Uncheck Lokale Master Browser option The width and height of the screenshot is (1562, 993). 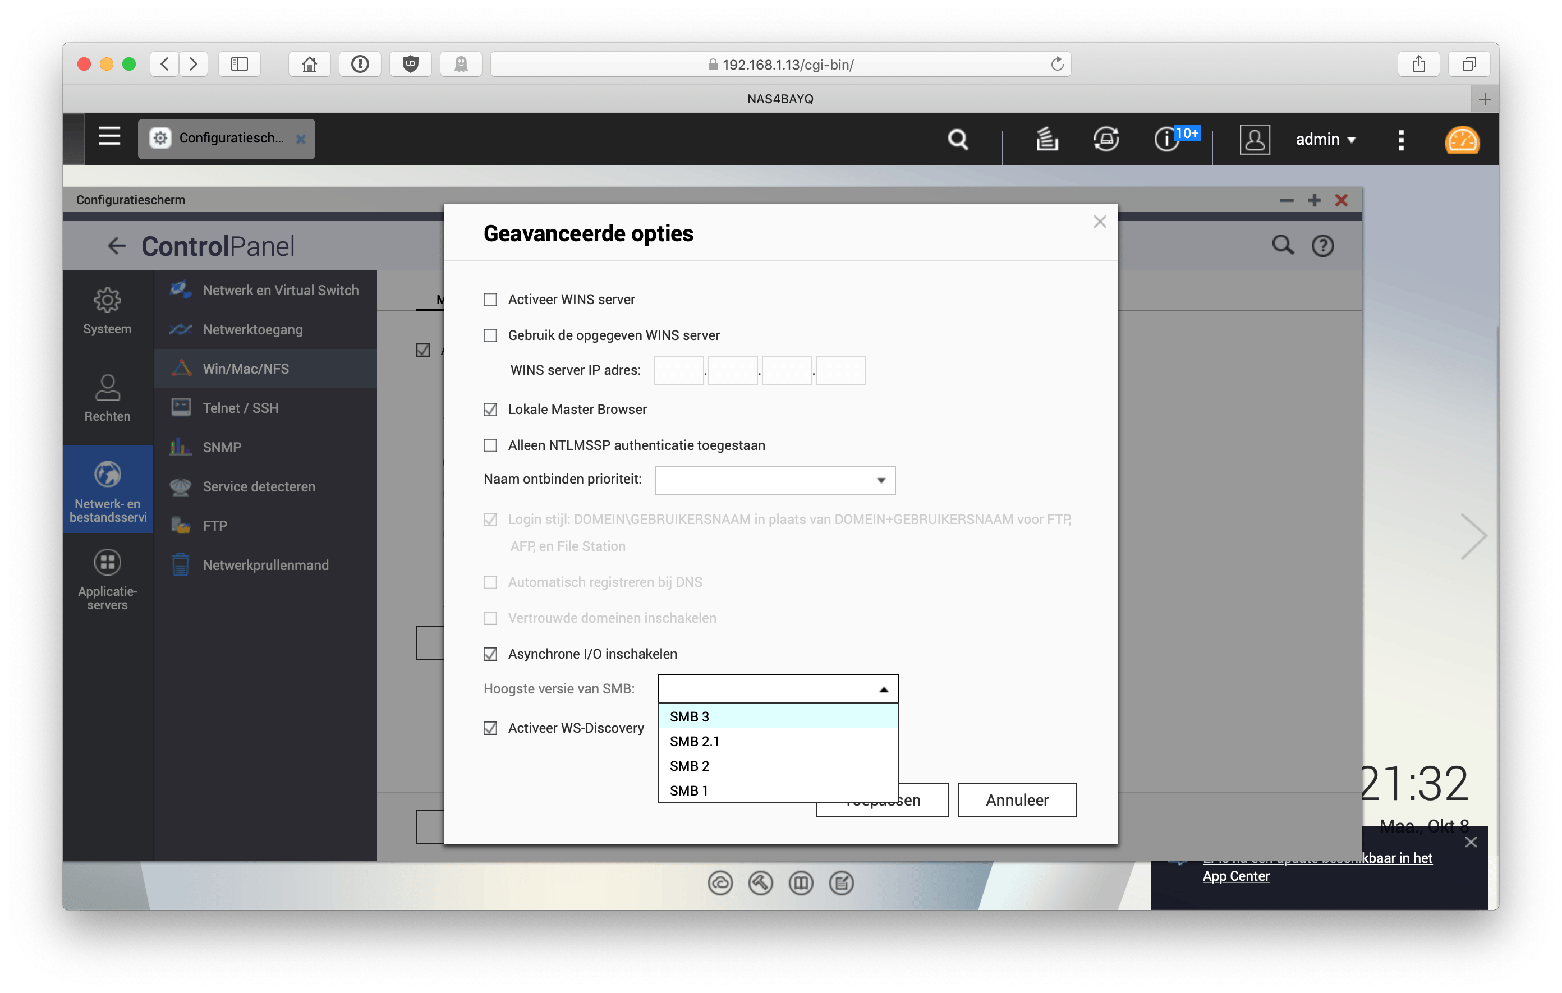click(490, 410)
